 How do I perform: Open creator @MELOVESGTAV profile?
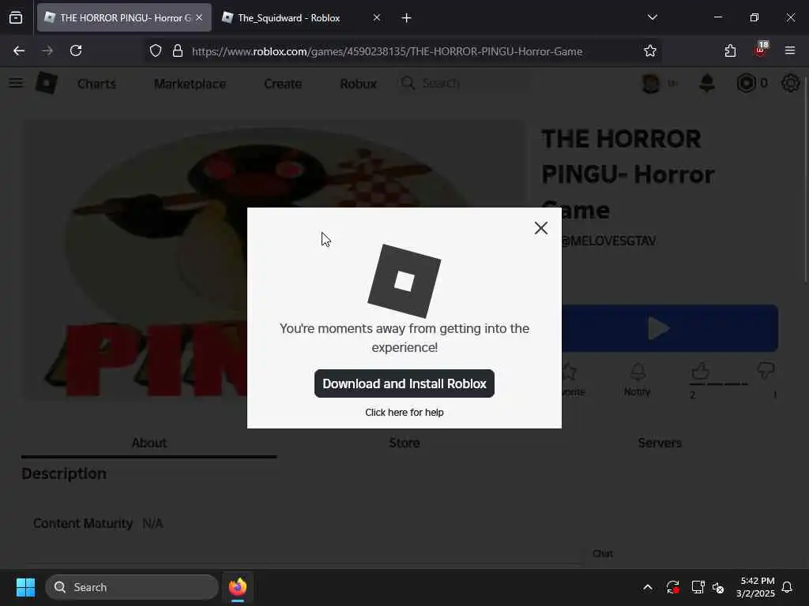pos(608,241)
